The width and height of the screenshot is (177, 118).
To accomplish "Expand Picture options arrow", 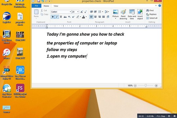I will (116, 18).
